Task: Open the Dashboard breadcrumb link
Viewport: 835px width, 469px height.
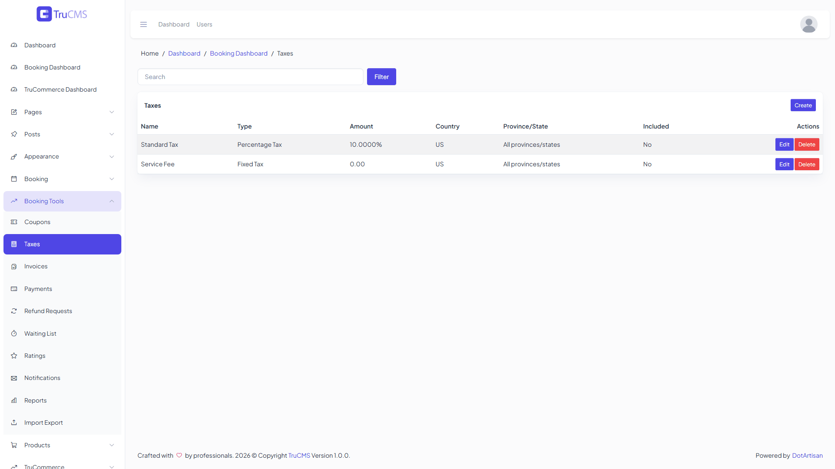Action: coord(184,53)
